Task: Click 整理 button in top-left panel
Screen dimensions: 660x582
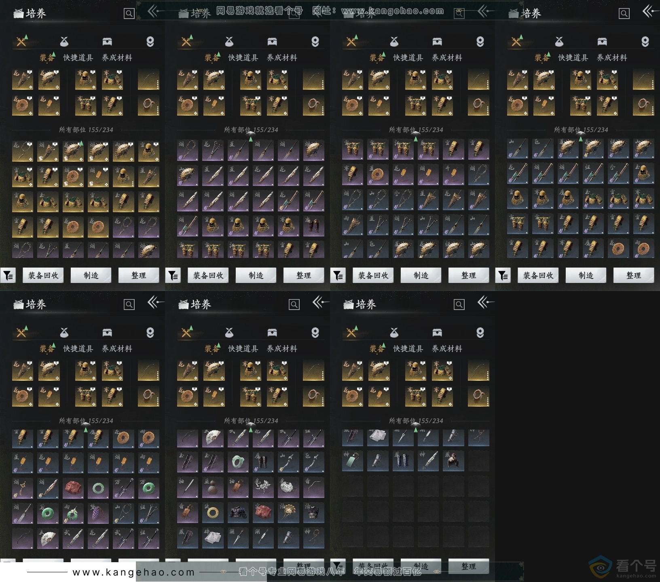Action: (139, 276)
